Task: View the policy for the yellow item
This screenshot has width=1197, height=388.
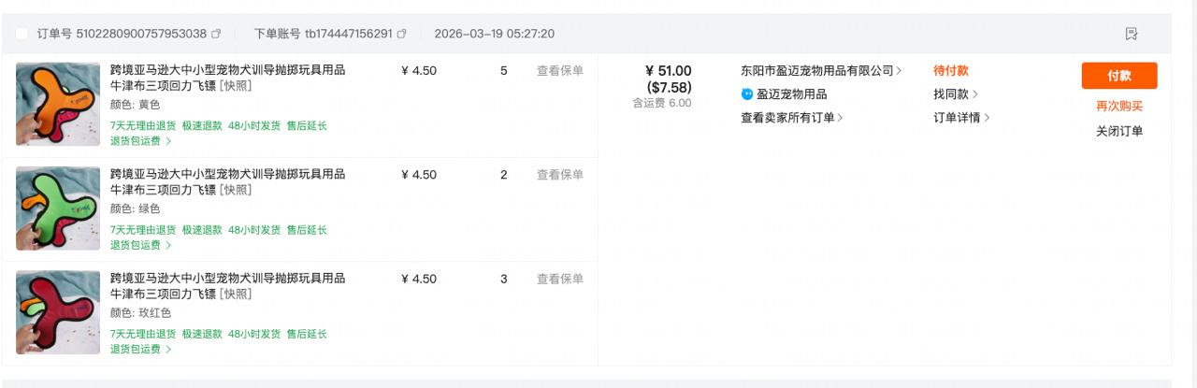Action: [559, 71]
